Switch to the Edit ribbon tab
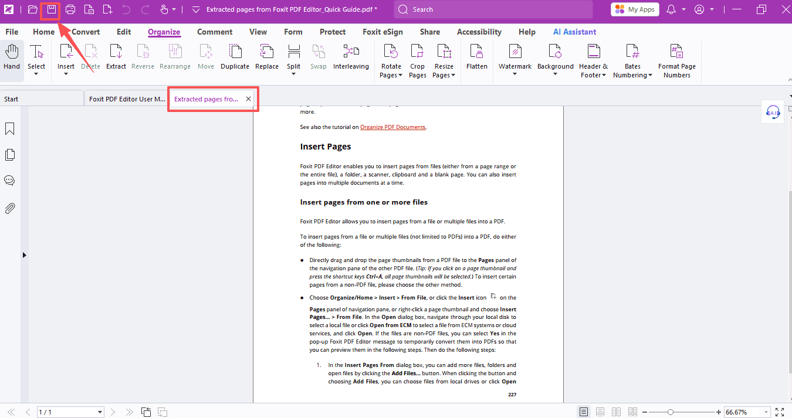 click(124, 32)
